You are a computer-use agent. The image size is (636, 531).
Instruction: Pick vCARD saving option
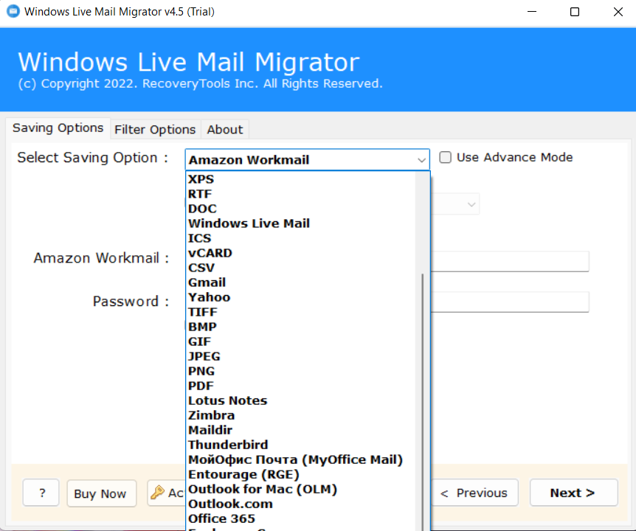point(300,253)
